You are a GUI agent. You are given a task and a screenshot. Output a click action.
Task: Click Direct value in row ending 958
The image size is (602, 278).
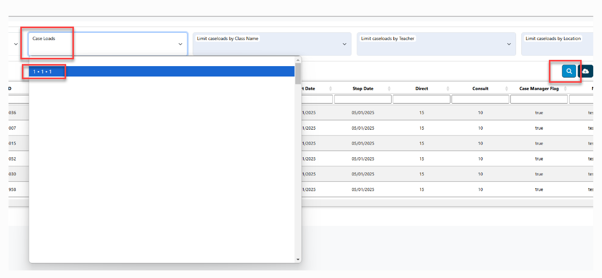421,189
